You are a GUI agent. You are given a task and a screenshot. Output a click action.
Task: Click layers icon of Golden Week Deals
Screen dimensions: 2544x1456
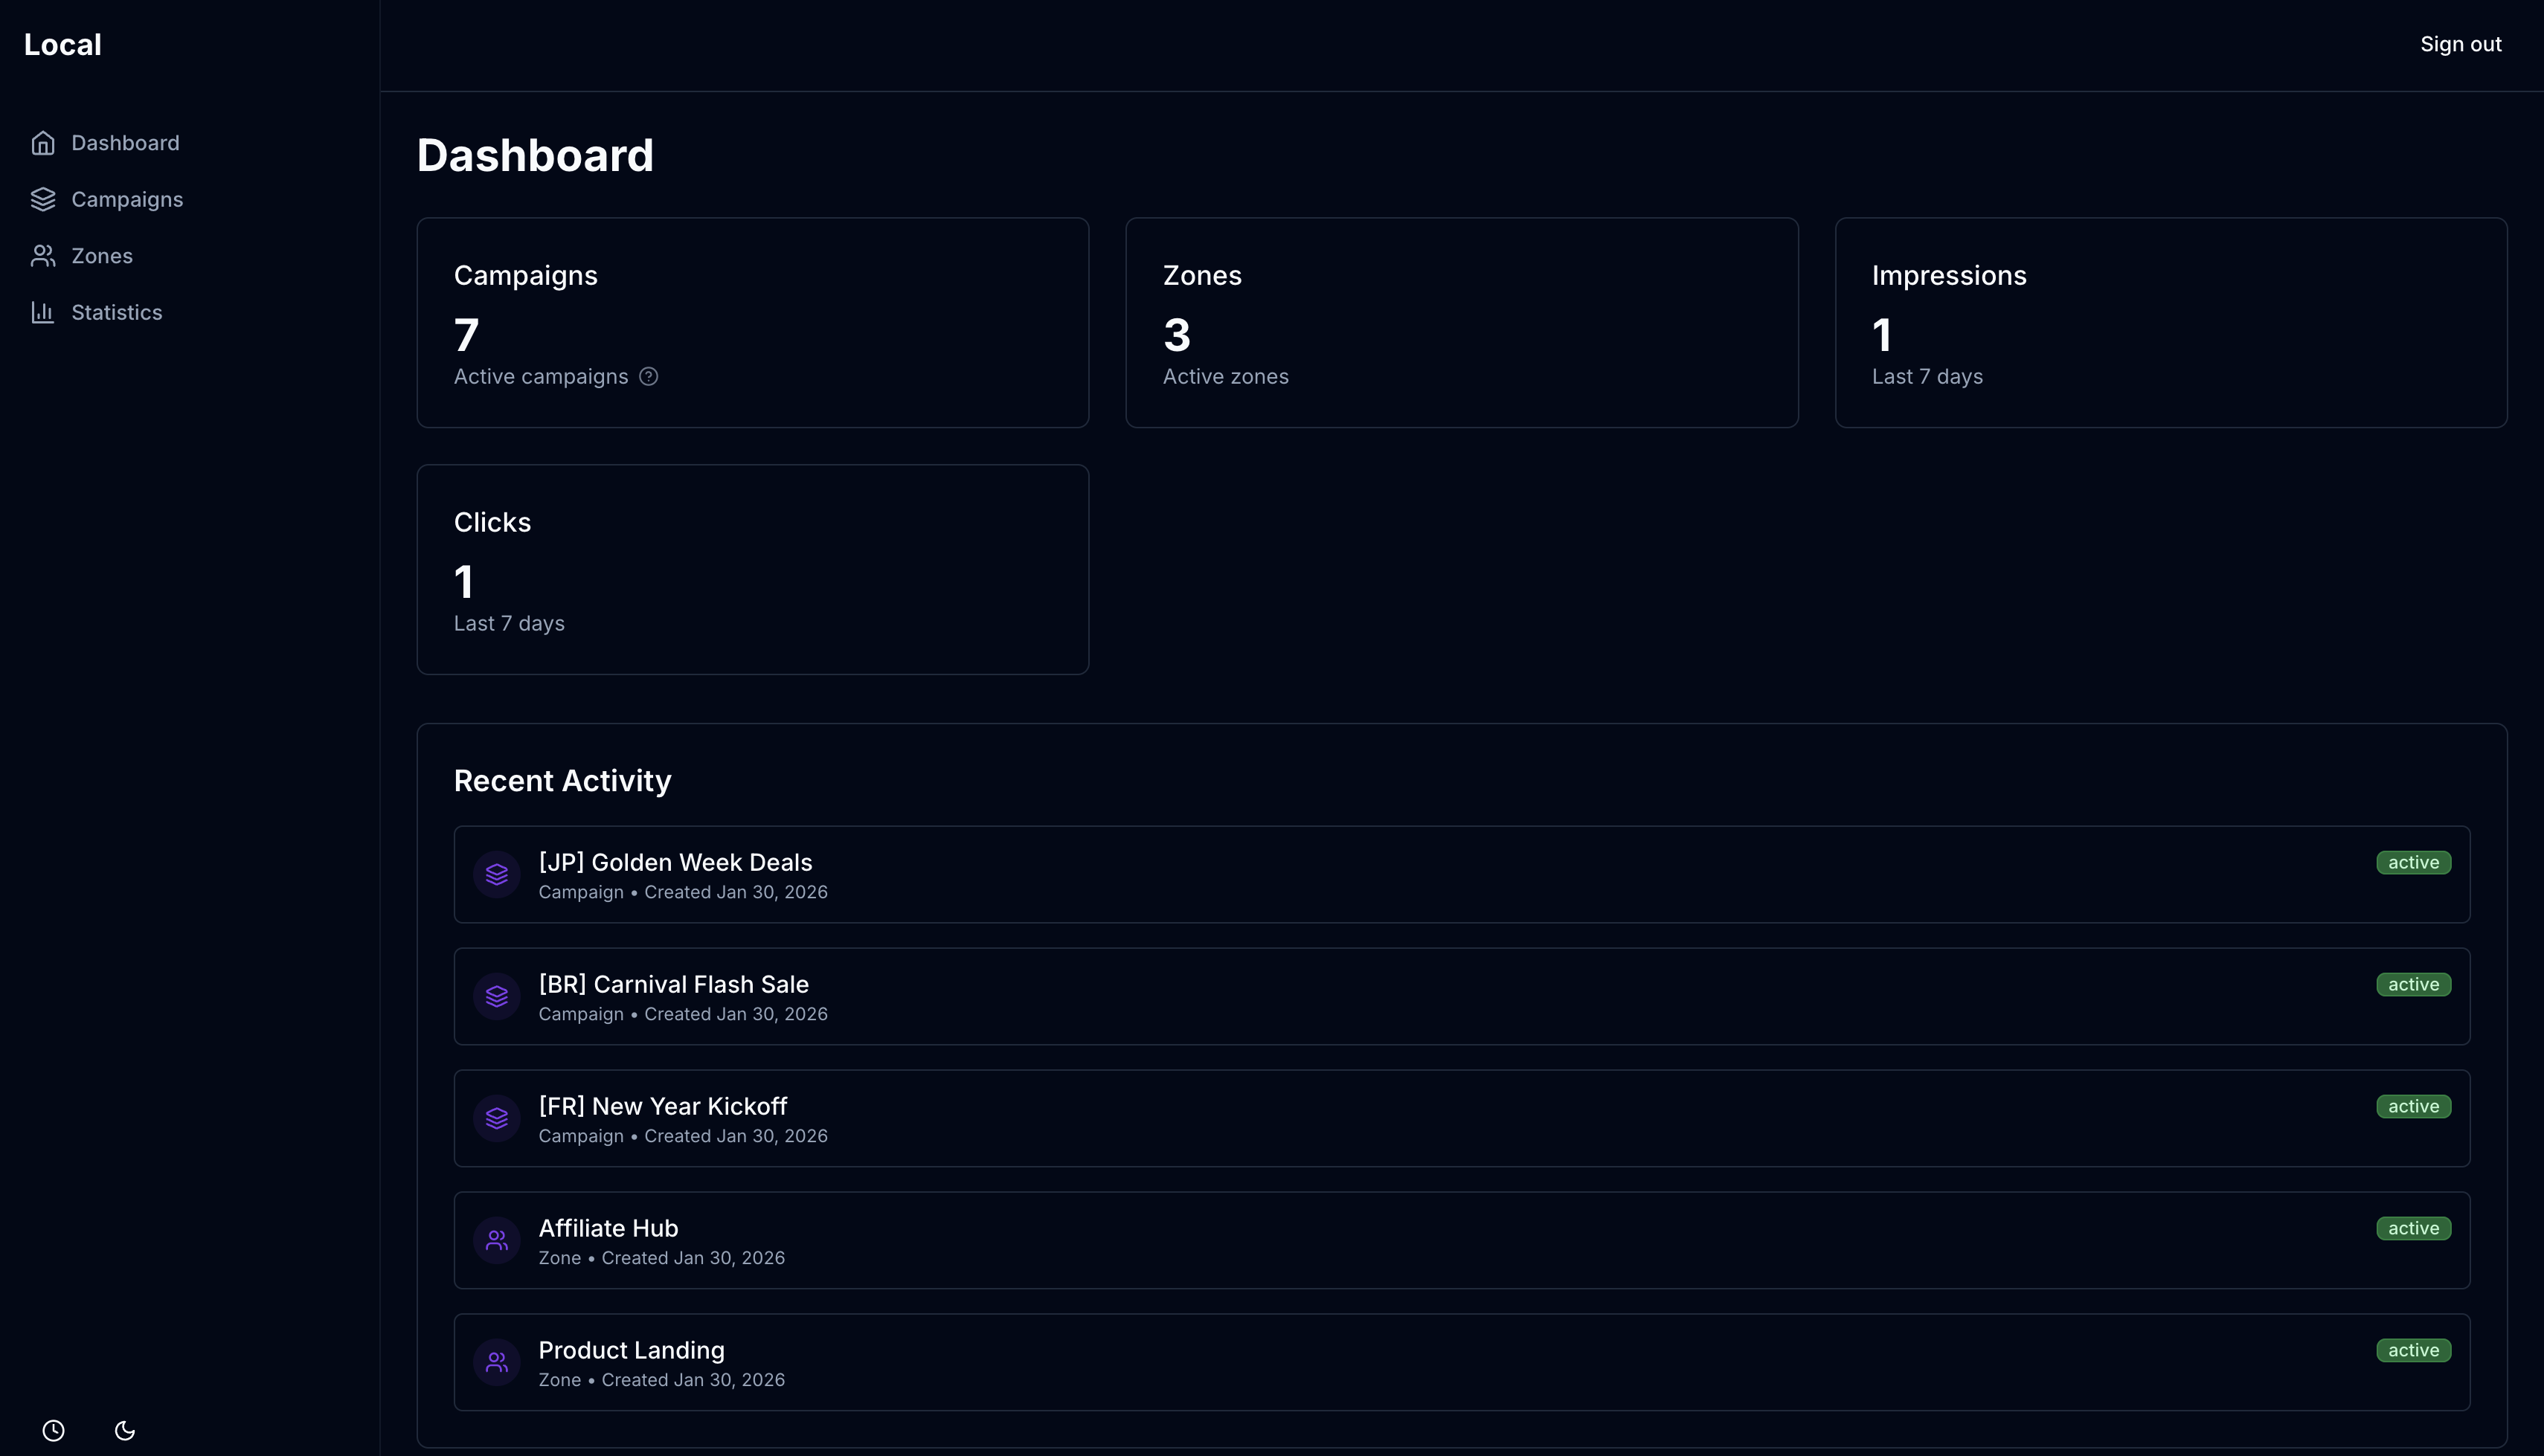click(497, 875)
